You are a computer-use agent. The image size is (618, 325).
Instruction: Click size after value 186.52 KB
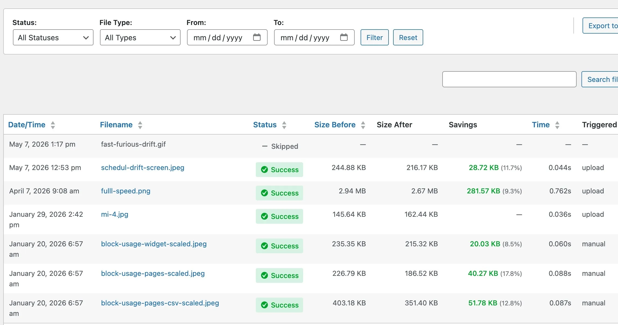(x=421, y=273)
